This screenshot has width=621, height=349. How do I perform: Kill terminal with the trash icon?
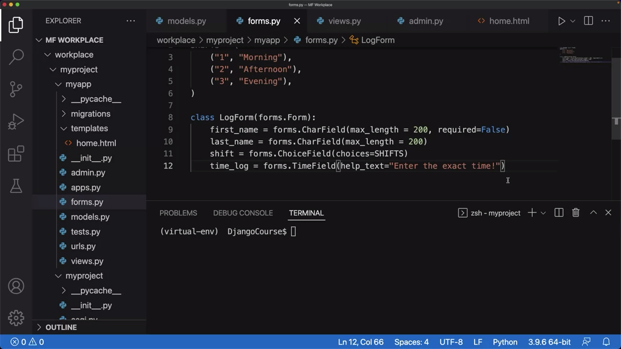pos(576,213)
